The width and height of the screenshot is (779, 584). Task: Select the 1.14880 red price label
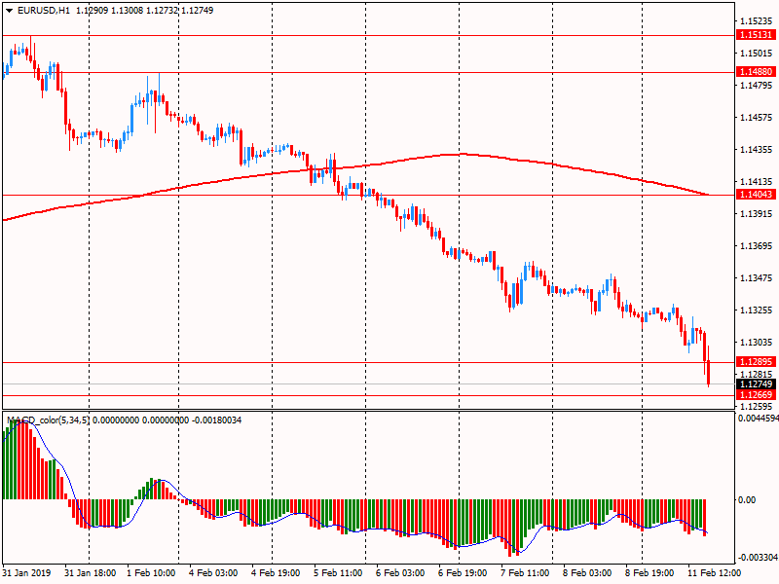pyautogui.click(x=756, y=72)
